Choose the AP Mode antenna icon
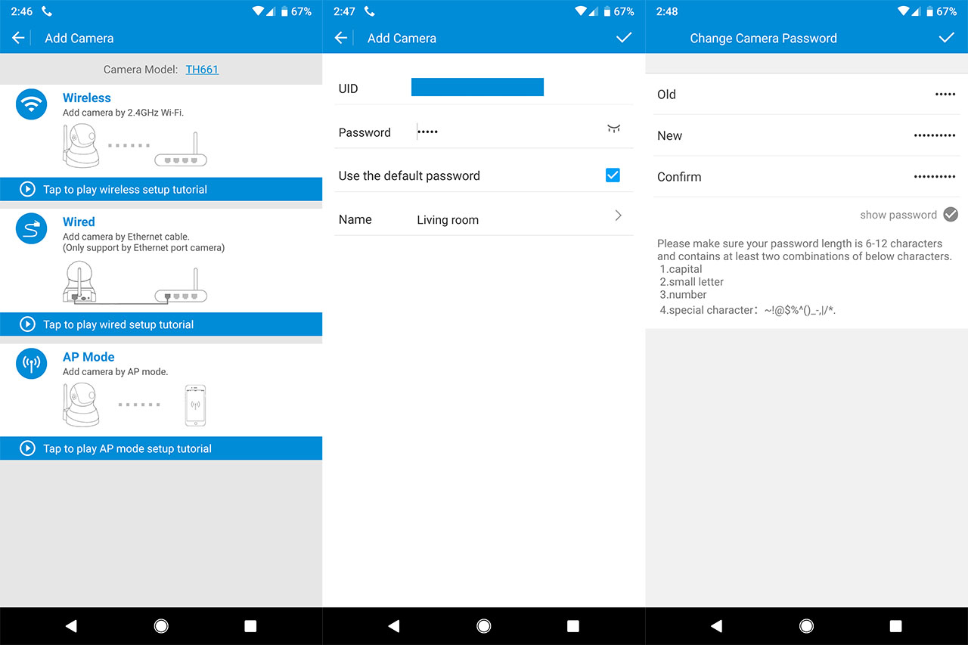 click(x=31, y=364)
